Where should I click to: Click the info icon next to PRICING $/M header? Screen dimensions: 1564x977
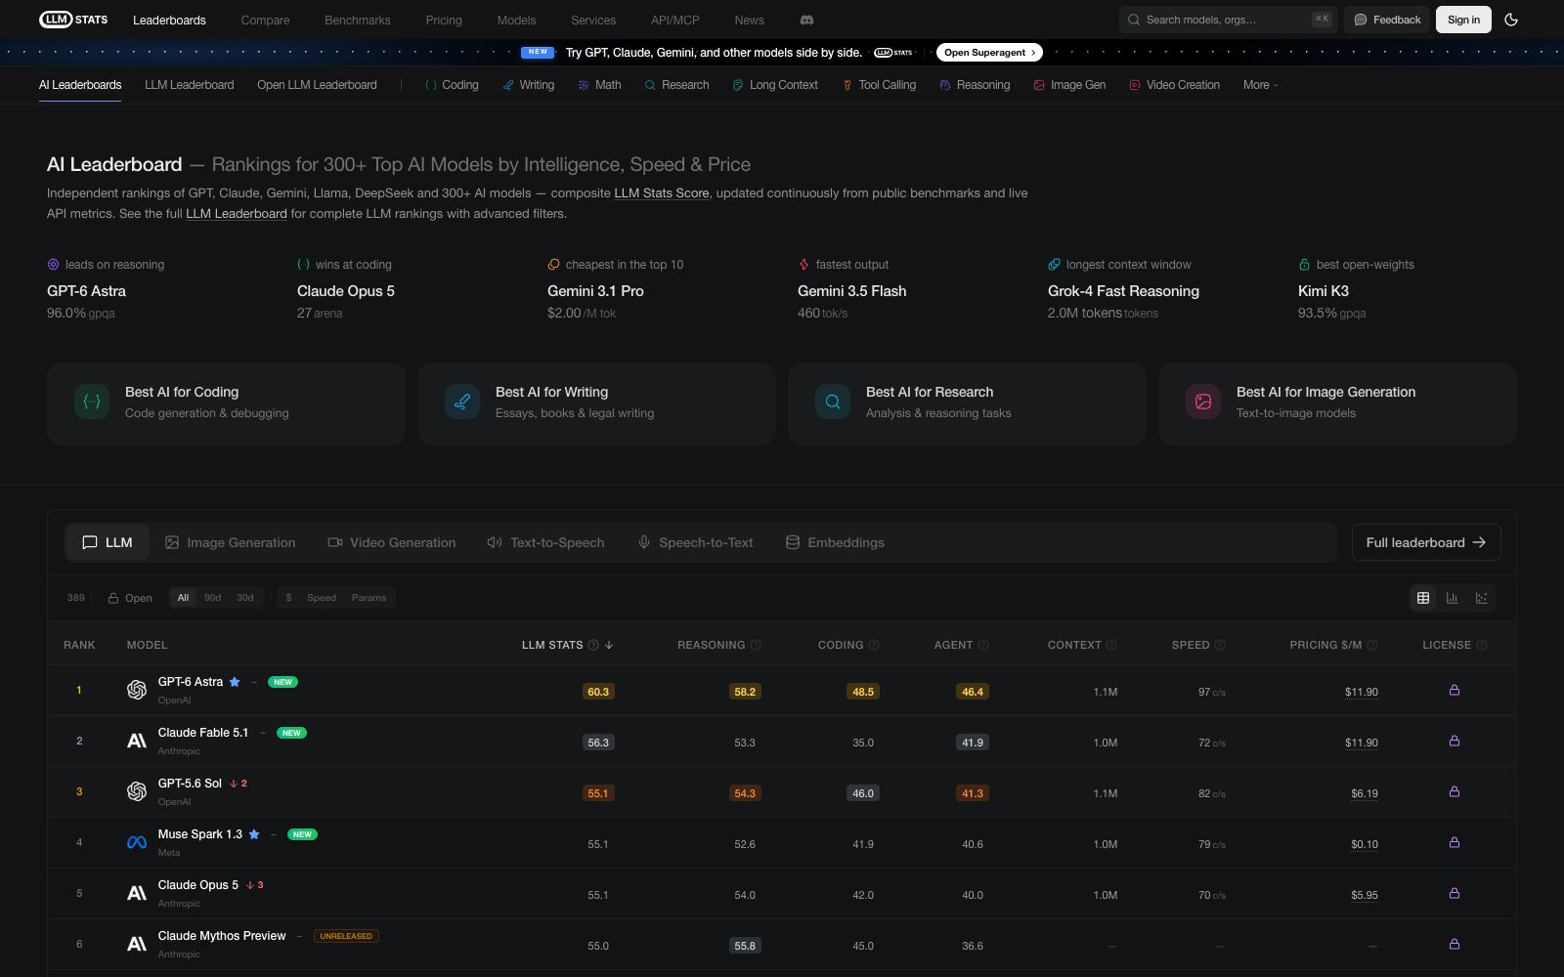(1372, 645)
